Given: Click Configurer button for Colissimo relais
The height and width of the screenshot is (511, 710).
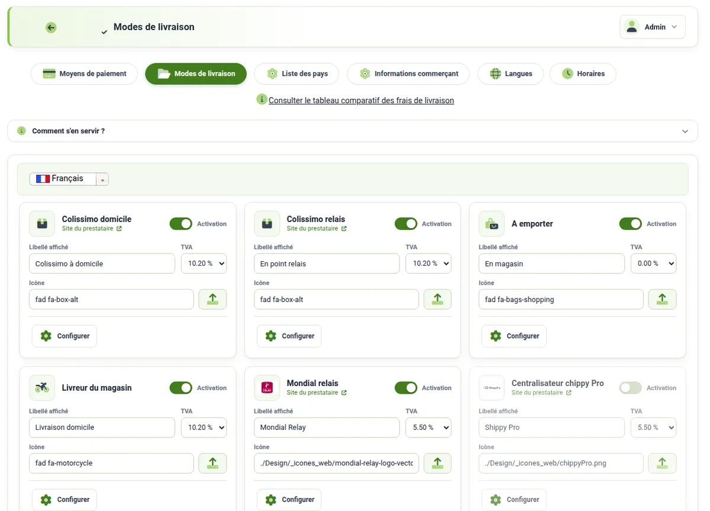Looking at the screenshot, I should [x=289, y=336].
